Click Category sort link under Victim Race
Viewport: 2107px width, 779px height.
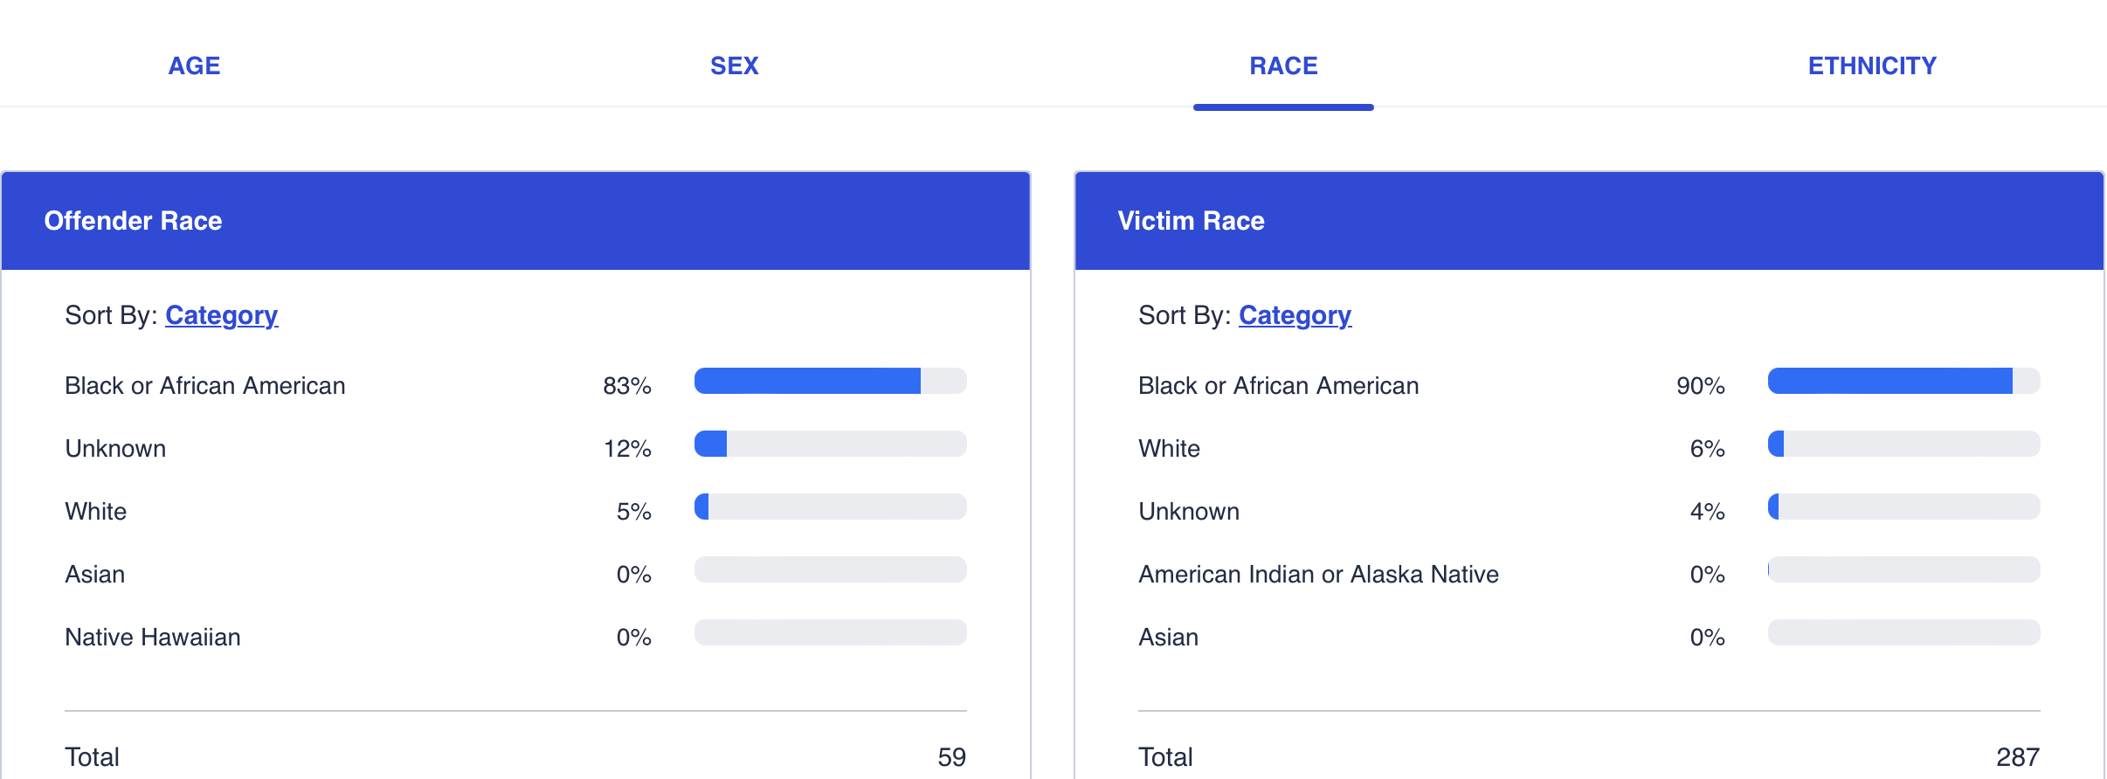[1295, 315]
